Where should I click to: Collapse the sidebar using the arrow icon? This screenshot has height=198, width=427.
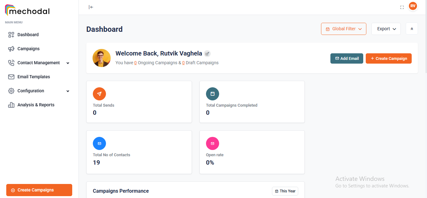(x=91, y=7)
